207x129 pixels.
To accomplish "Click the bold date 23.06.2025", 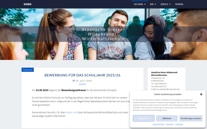I will (42, 90).
